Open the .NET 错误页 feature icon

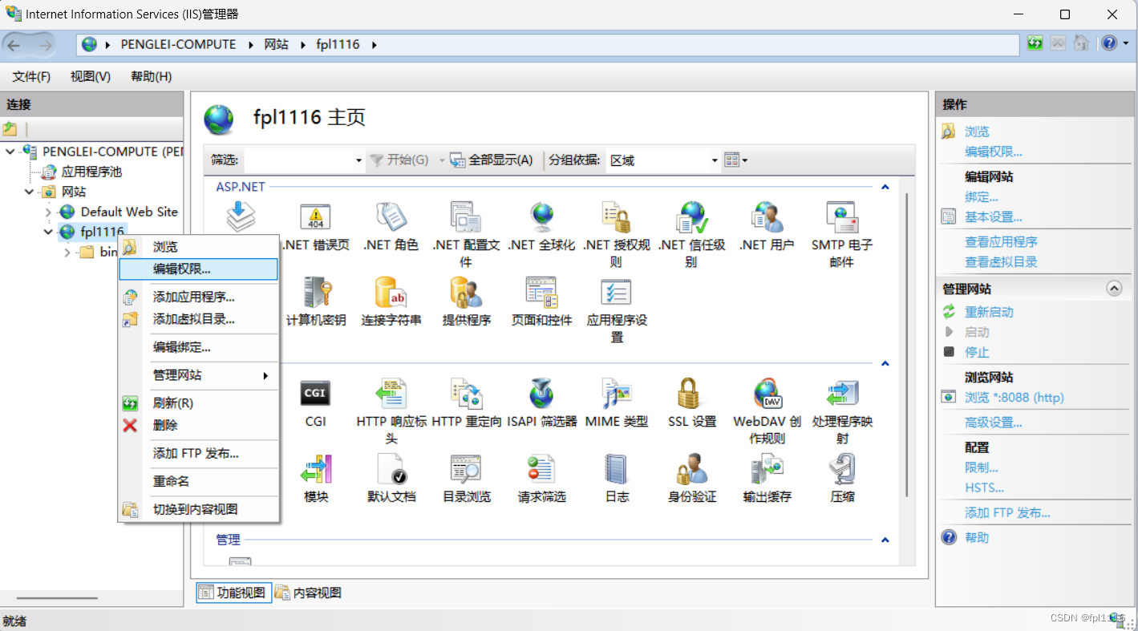pyautogui.click(x=315, y=216)
